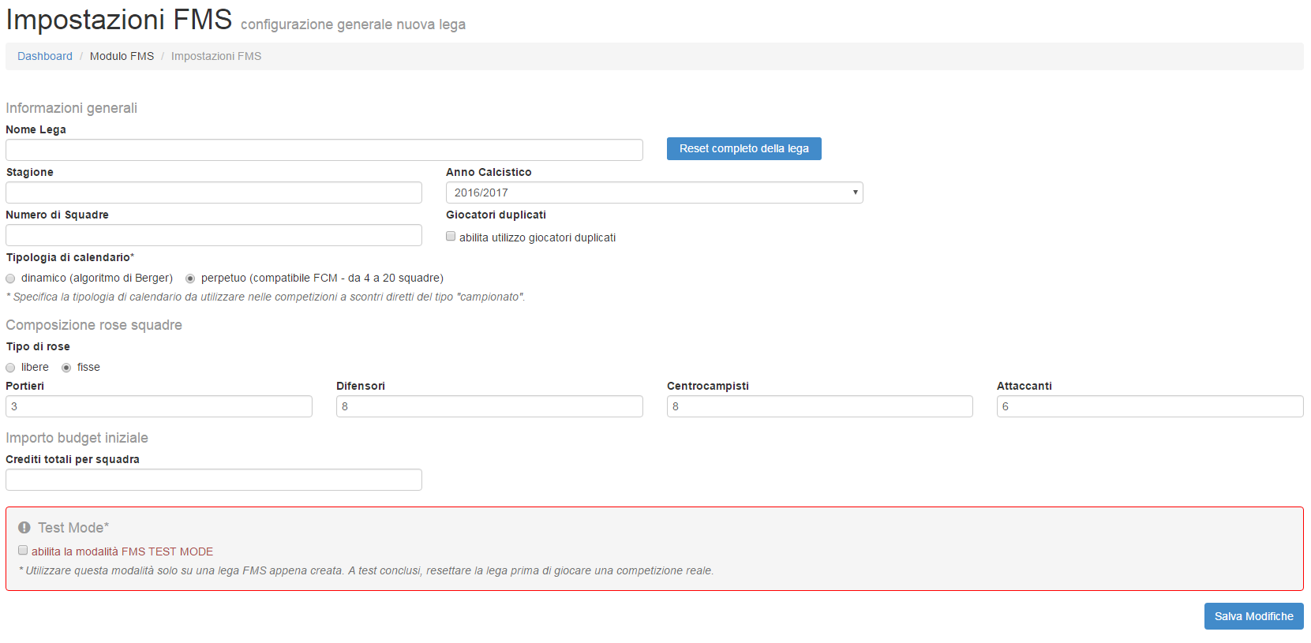Select the Numero di Squadre field
1311x643 pixels.
[213, 235]
